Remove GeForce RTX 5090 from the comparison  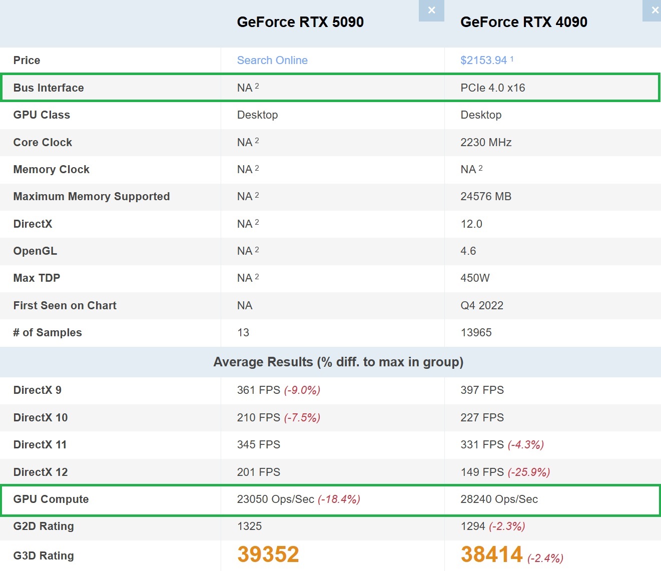[431, 11]
